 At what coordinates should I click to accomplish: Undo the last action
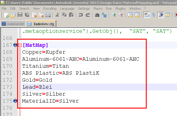tap(81, 15)
